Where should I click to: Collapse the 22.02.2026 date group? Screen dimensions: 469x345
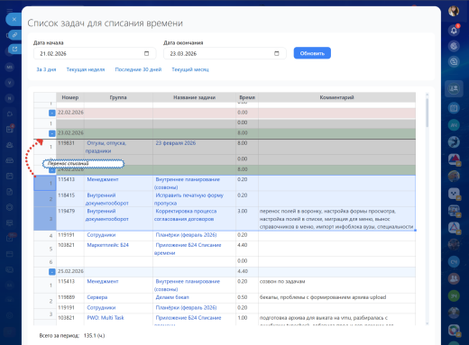52,113
